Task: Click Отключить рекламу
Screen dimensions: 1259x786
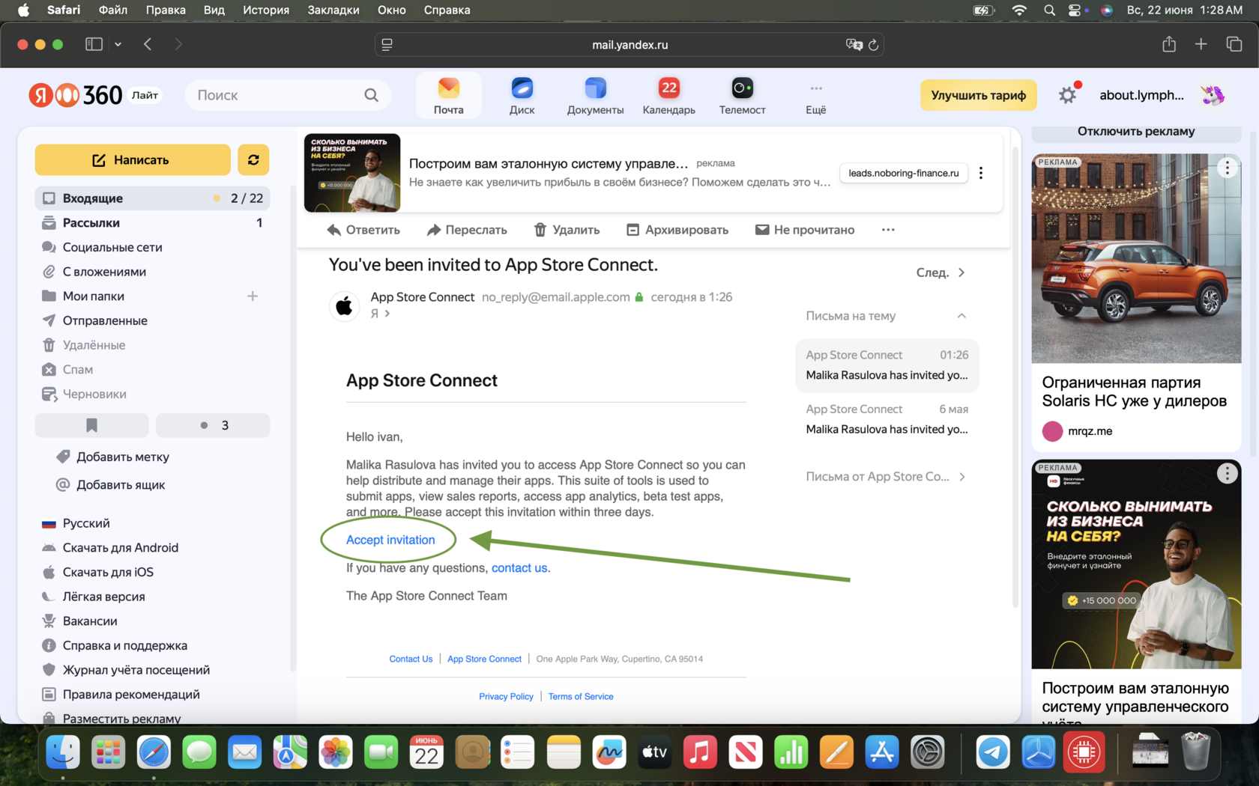Action: tap(1136, 131)
